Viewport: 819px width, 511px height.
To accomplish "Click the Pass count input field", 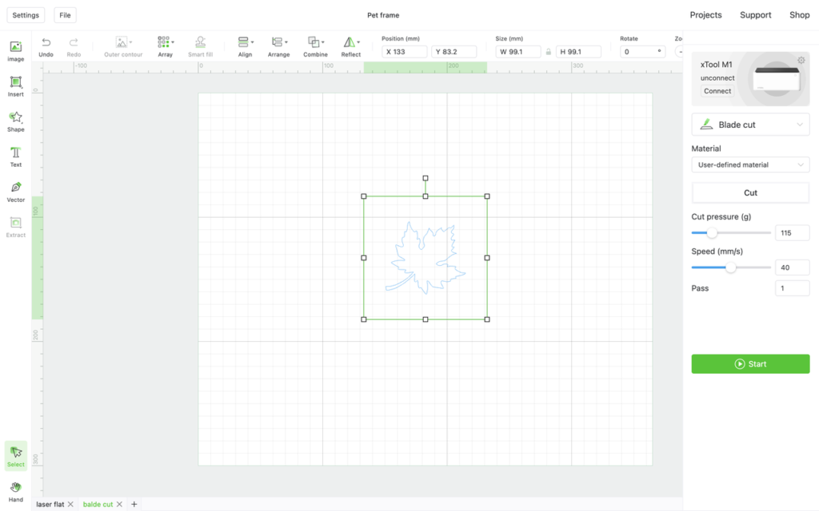I will point(792,288).
